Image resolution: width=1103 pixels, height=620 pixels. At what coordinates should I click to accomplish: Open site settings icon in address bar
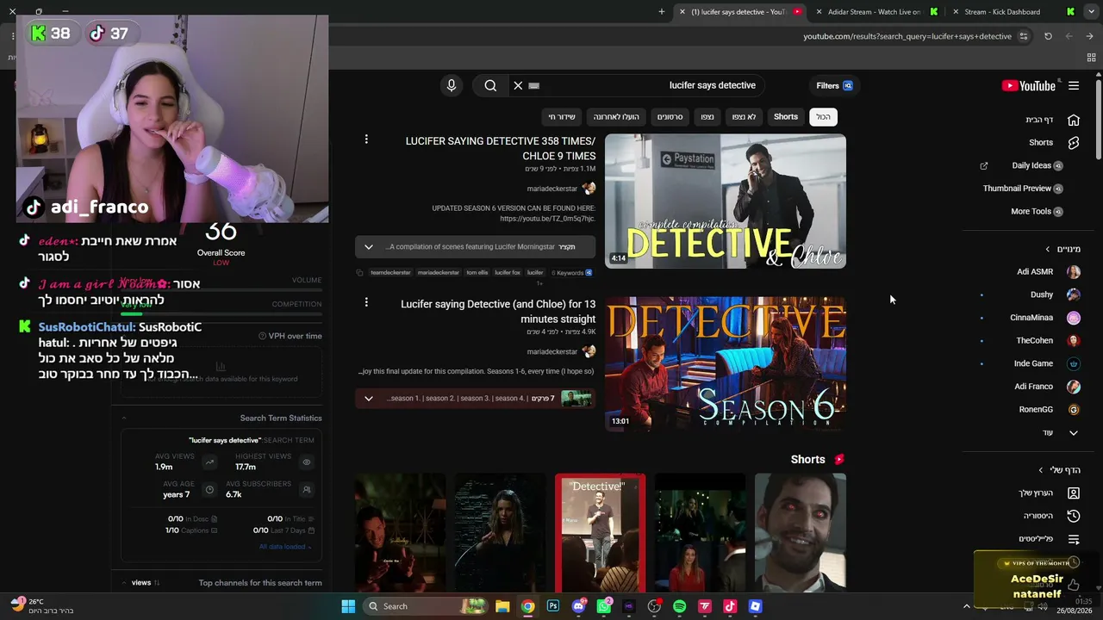(1024, 36)
